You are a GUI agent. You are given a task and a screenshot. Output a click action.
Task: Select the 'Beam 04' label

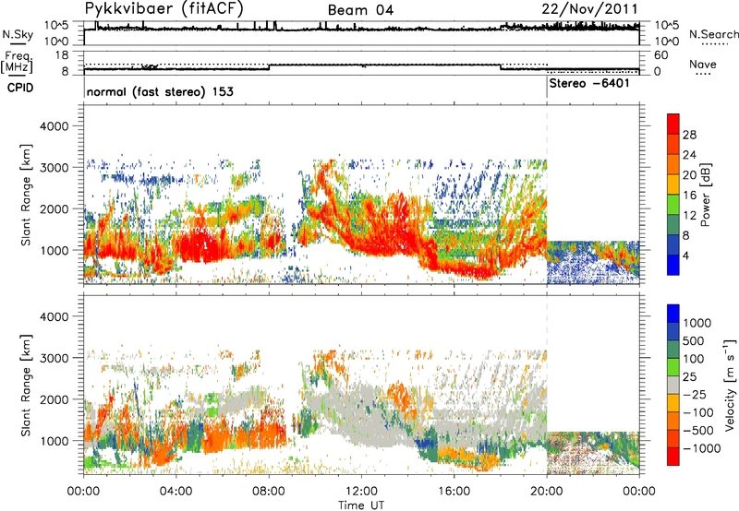pyautogui.click(x=360, y=10)
